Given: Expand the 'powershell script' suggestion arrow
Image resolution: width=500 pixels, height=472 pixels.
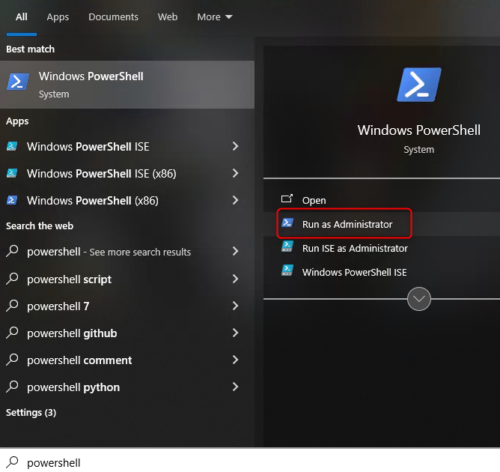Looking at the screenshot, I should point(235,279).
